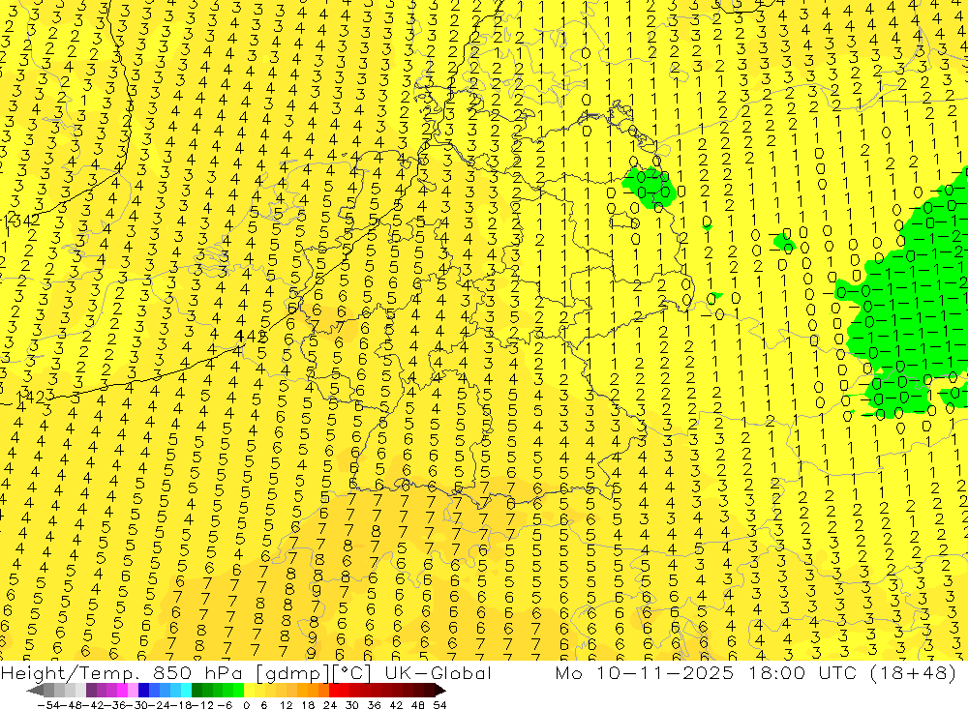
Task: Pick the light pink legend swatch
Action: (133, 691)
